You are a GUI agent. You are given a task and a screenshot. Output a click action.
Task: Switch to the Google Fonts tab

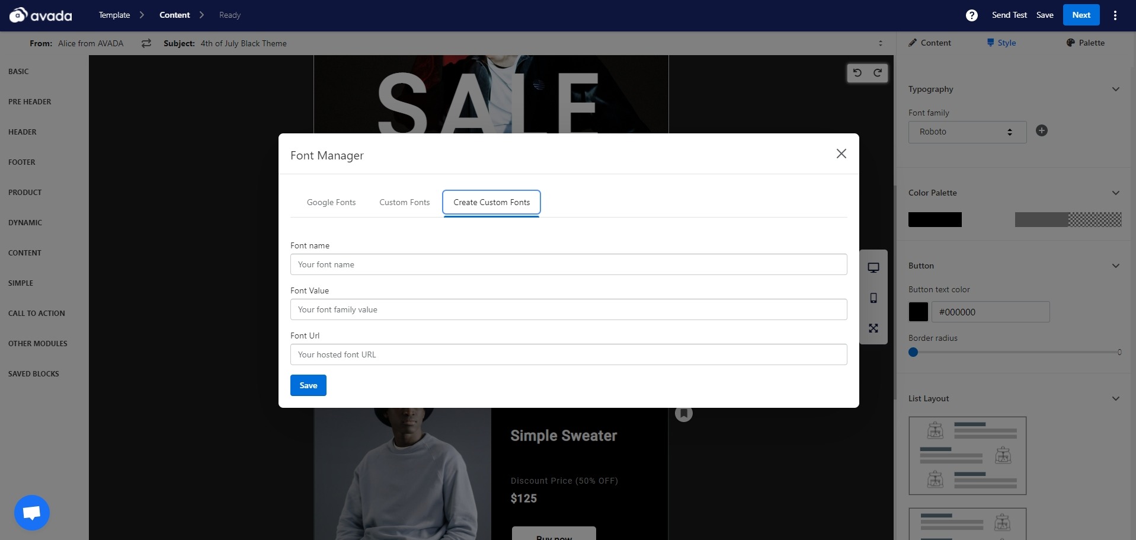click(331, 203)
